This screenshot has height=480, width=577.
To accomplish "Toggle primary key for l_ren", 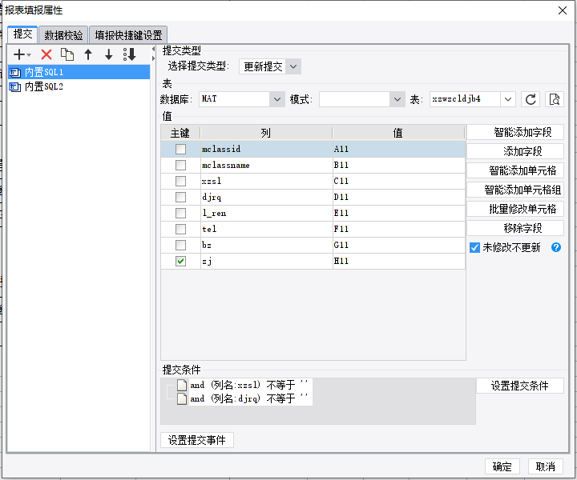I will [x=180, y=213].
